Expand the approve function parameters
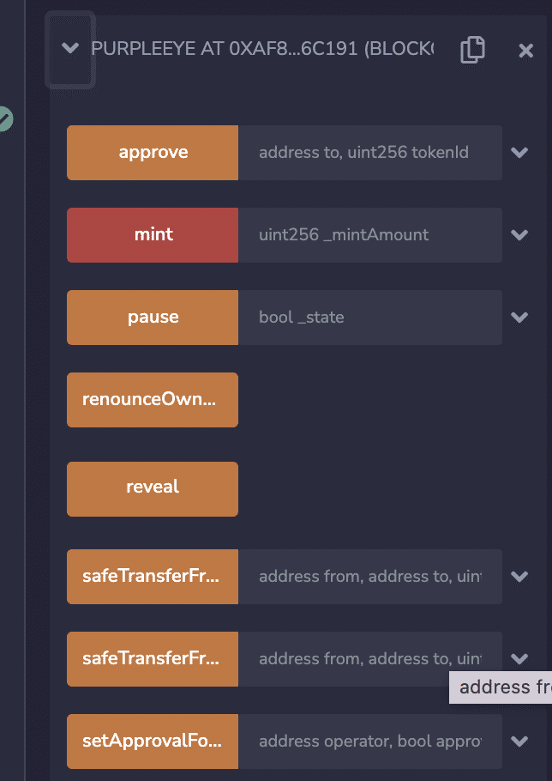 click(519, 153)
